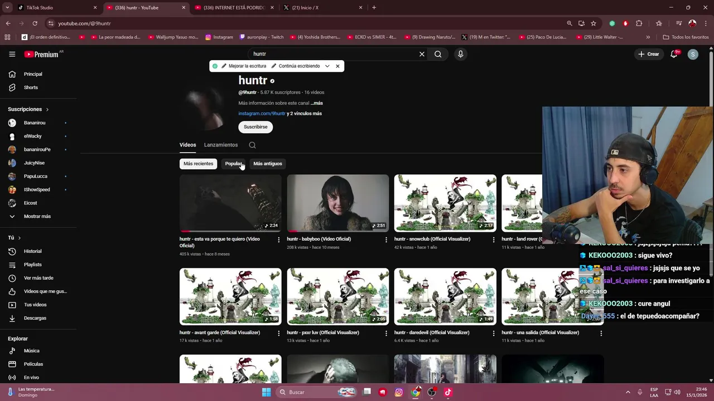Viewport: 714px width, 401px height.
Task: Switch to the TikTok Studio tab
Action: point(56,8)
